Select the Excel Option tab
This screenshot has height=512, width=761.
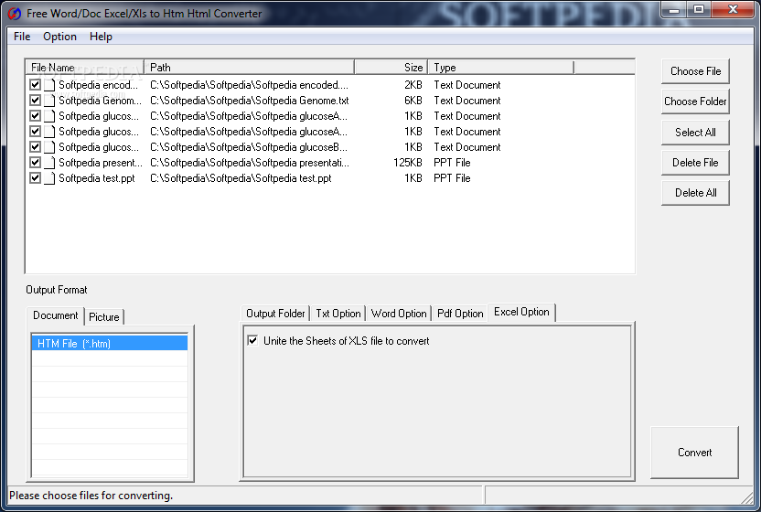coord(521,312)
